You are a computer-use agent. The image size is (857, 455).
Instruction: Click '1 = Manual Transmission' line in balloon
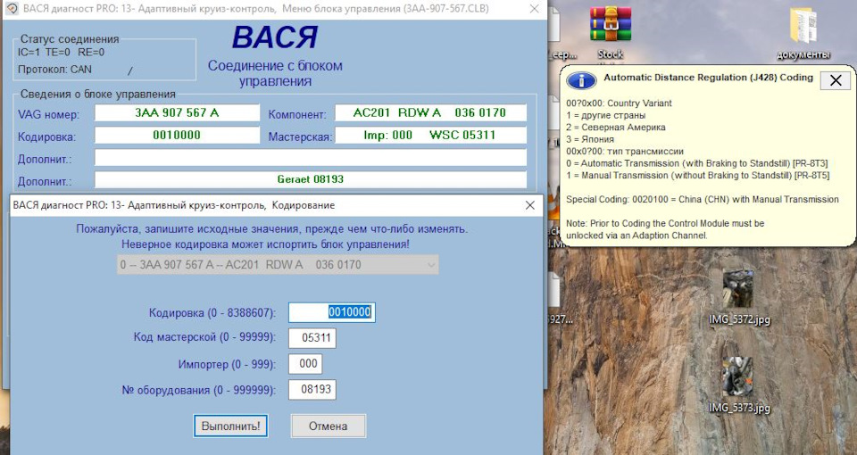click(697, 176)
